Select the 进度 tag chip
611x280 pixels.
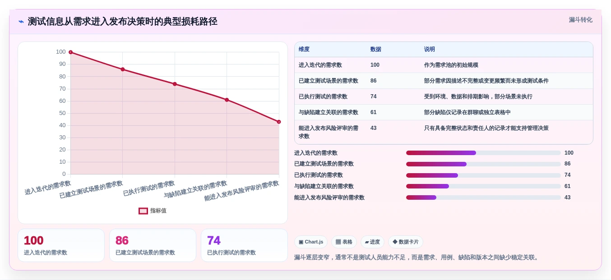(x=372, y=242)
